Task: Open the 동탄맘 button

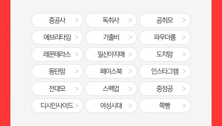Action: coord(57,71)
